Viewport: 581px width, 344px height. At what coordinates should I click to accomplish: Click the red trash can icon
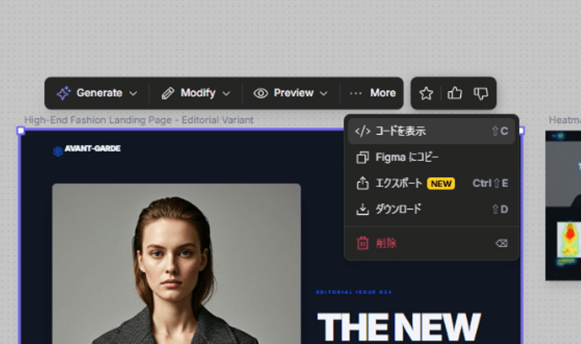[x=362, y=243]
